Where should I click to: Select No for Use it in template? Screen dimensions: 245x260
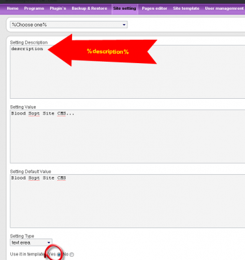71,254
